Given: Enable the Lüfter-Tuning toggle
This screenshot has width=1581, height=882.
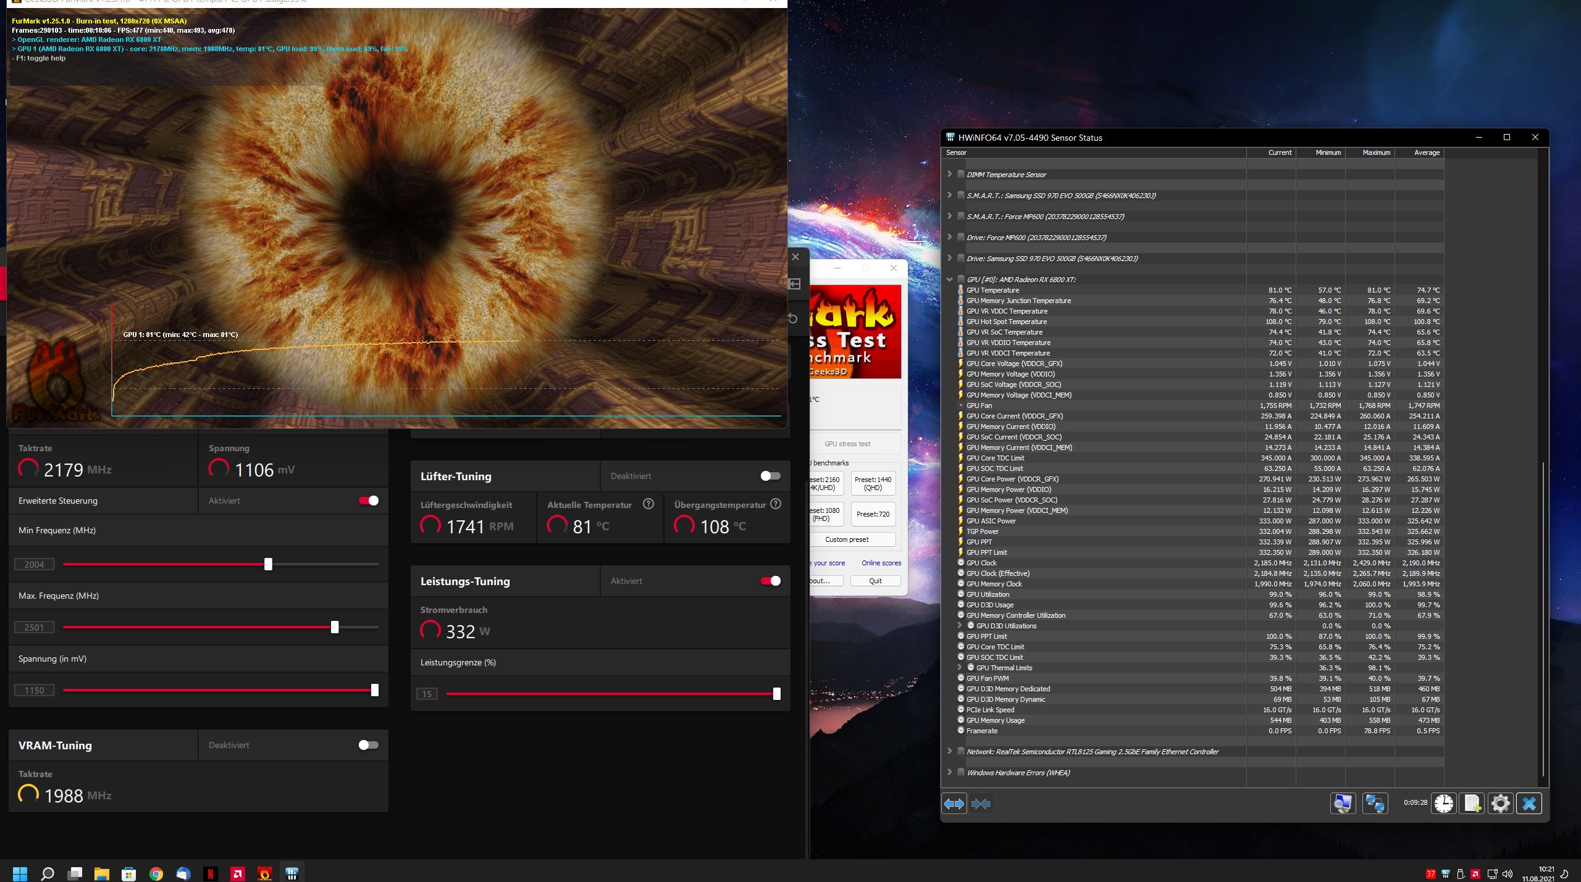Looking at the screenshot, I should [770, 476].
